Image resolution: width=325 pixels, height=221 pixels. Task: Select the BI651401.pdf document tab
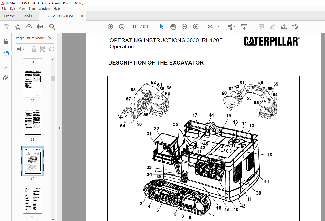[62, 16]
